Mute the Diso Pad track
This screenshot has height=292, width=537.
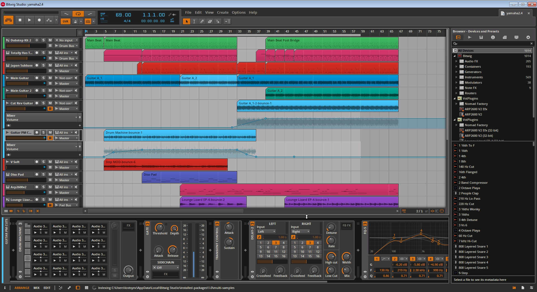(x=50, y=175)
